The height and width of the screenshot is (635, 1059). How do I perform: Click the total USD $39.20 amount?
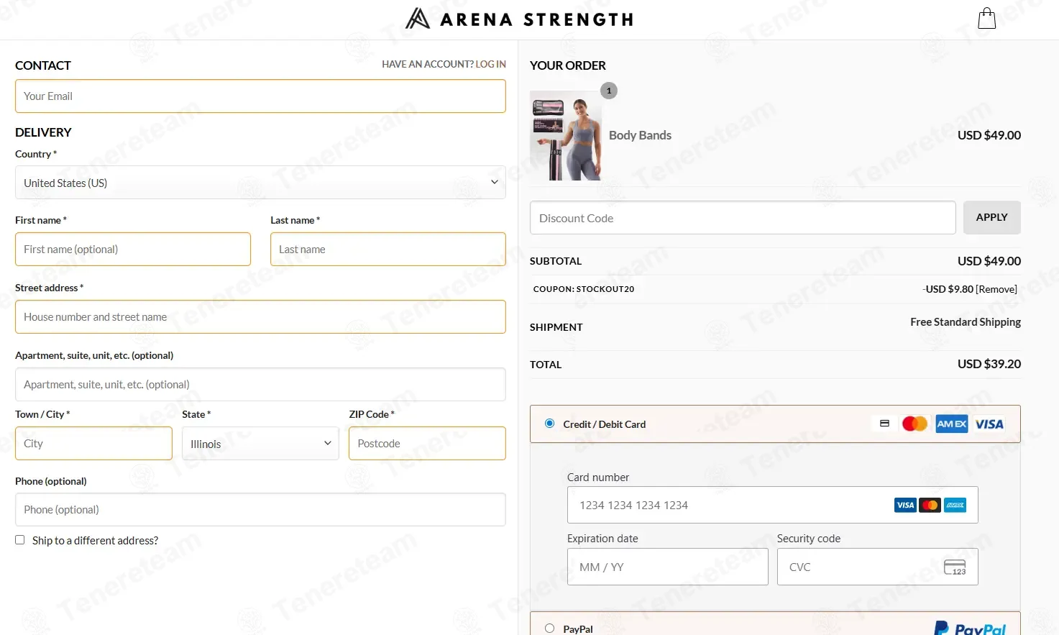[x=989, y=364]
